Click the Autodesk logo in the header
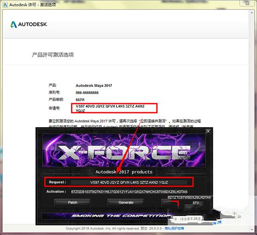Viewport: 257px width, 235px height. [29, 24]
